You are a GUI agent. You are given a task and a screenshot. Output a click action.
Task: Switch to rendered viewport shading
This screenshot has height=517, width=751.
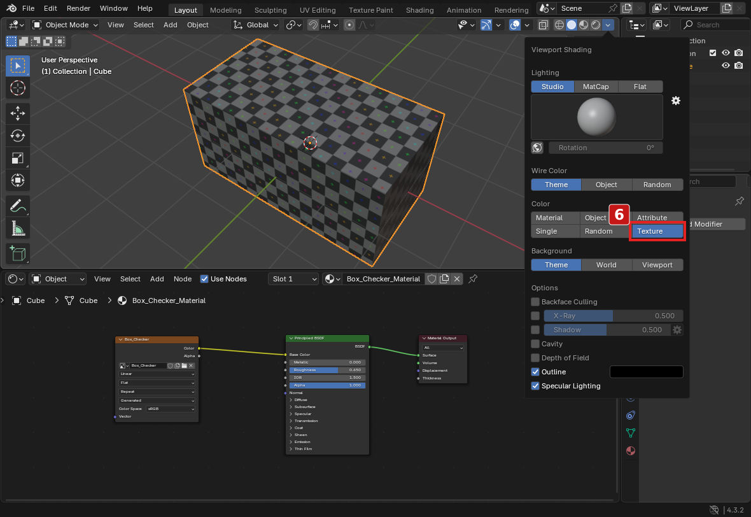click(x=595, y=25)
